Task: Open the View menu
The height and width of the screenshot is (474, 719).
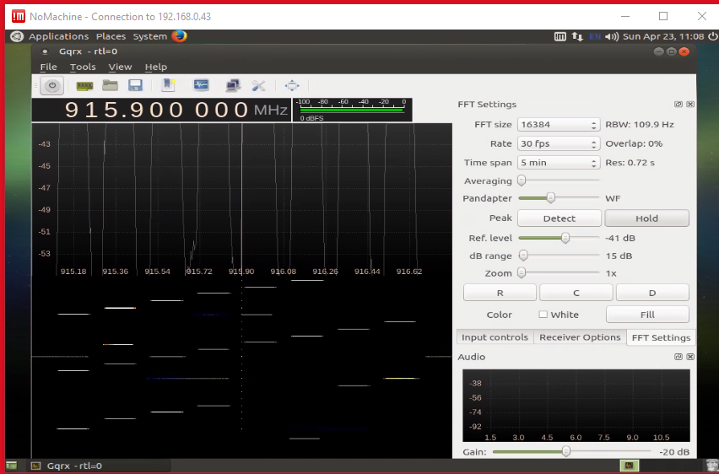Action: (x=120, y=67)
